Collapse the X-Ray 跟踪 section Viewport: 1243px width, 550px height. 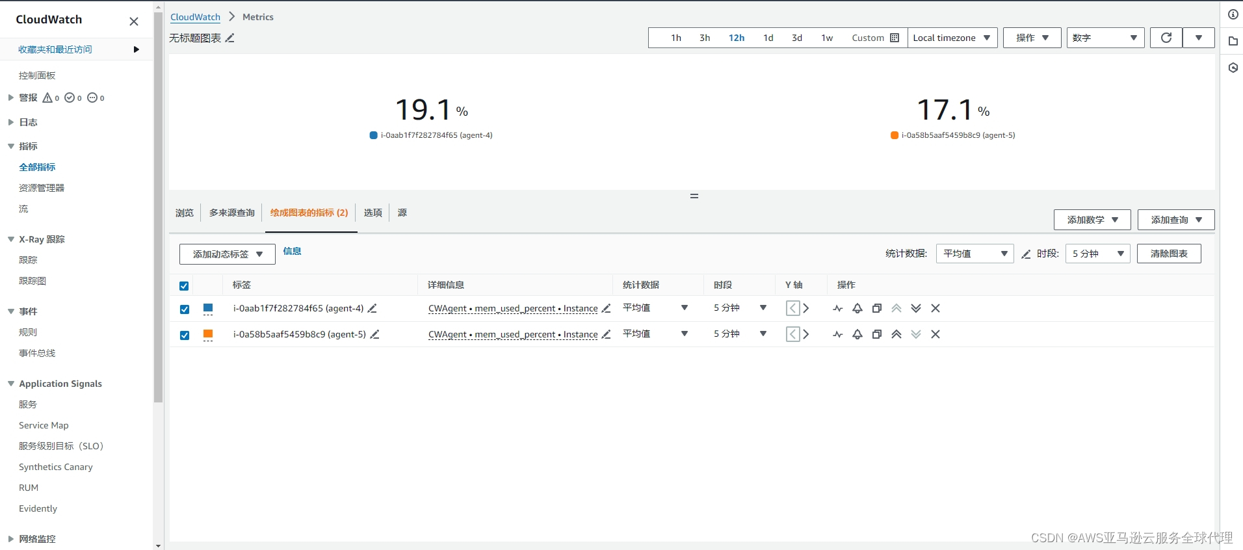(x=10, y=239)
